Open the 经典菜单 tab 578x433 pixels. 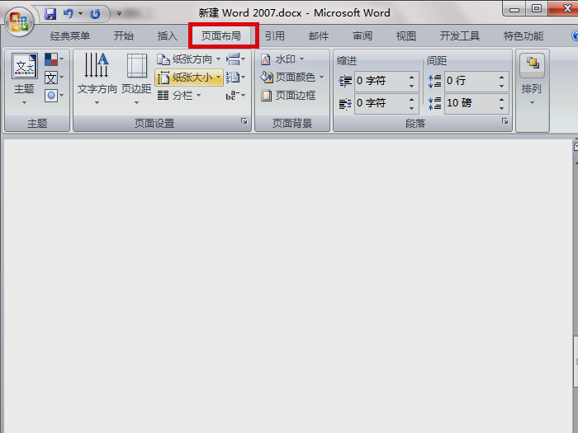[70, 36]
